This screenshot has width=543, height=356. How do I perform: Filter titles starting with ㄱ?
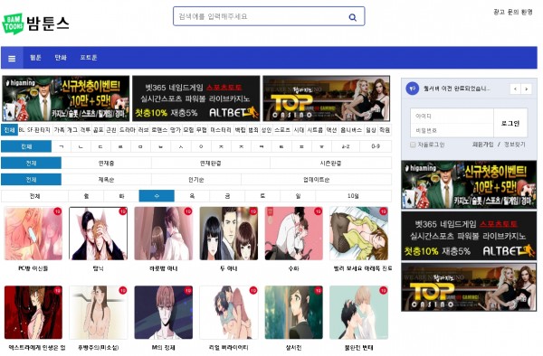(62, 146)
